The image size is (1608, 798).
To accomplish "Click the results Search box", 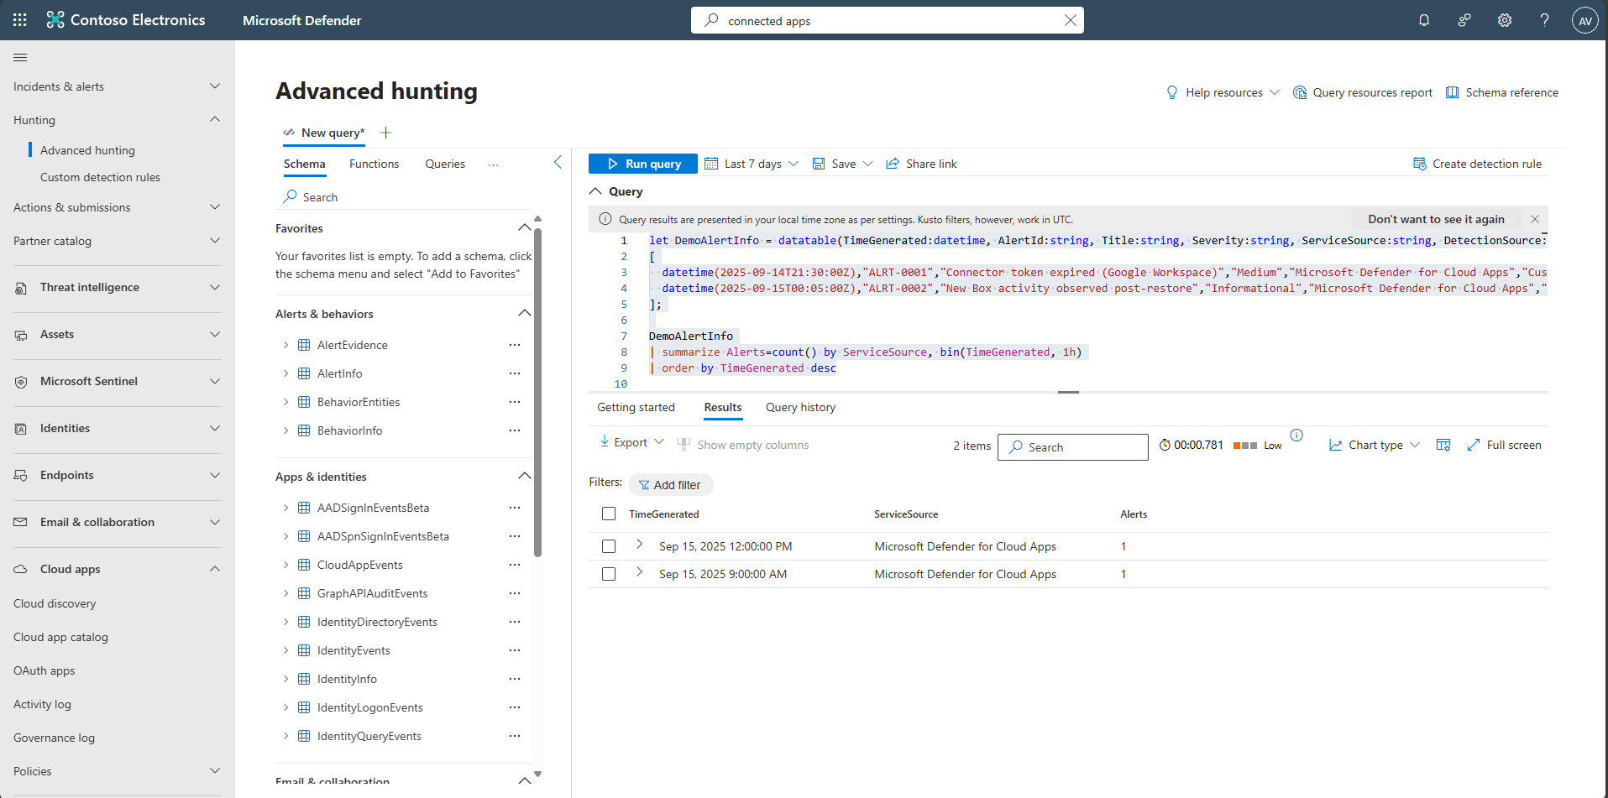I will (x=1073, y=447).
